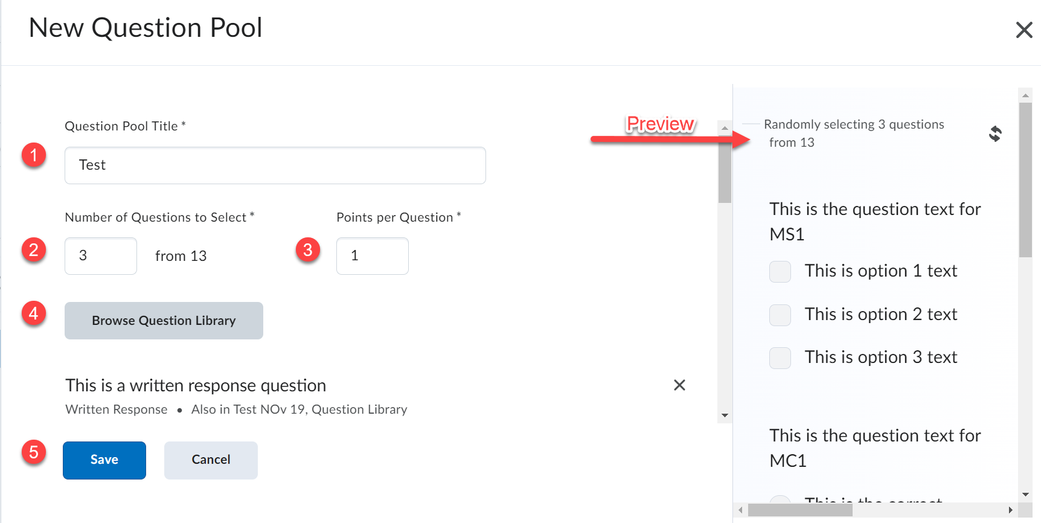Close the New Question Pool dialog

coord(1024,30)
